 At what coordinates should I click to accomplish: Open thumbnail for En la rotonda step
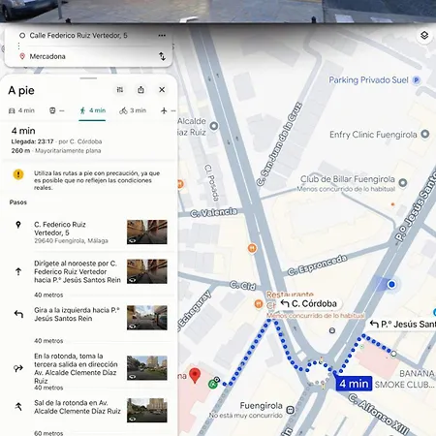click(x=147, y=367)
